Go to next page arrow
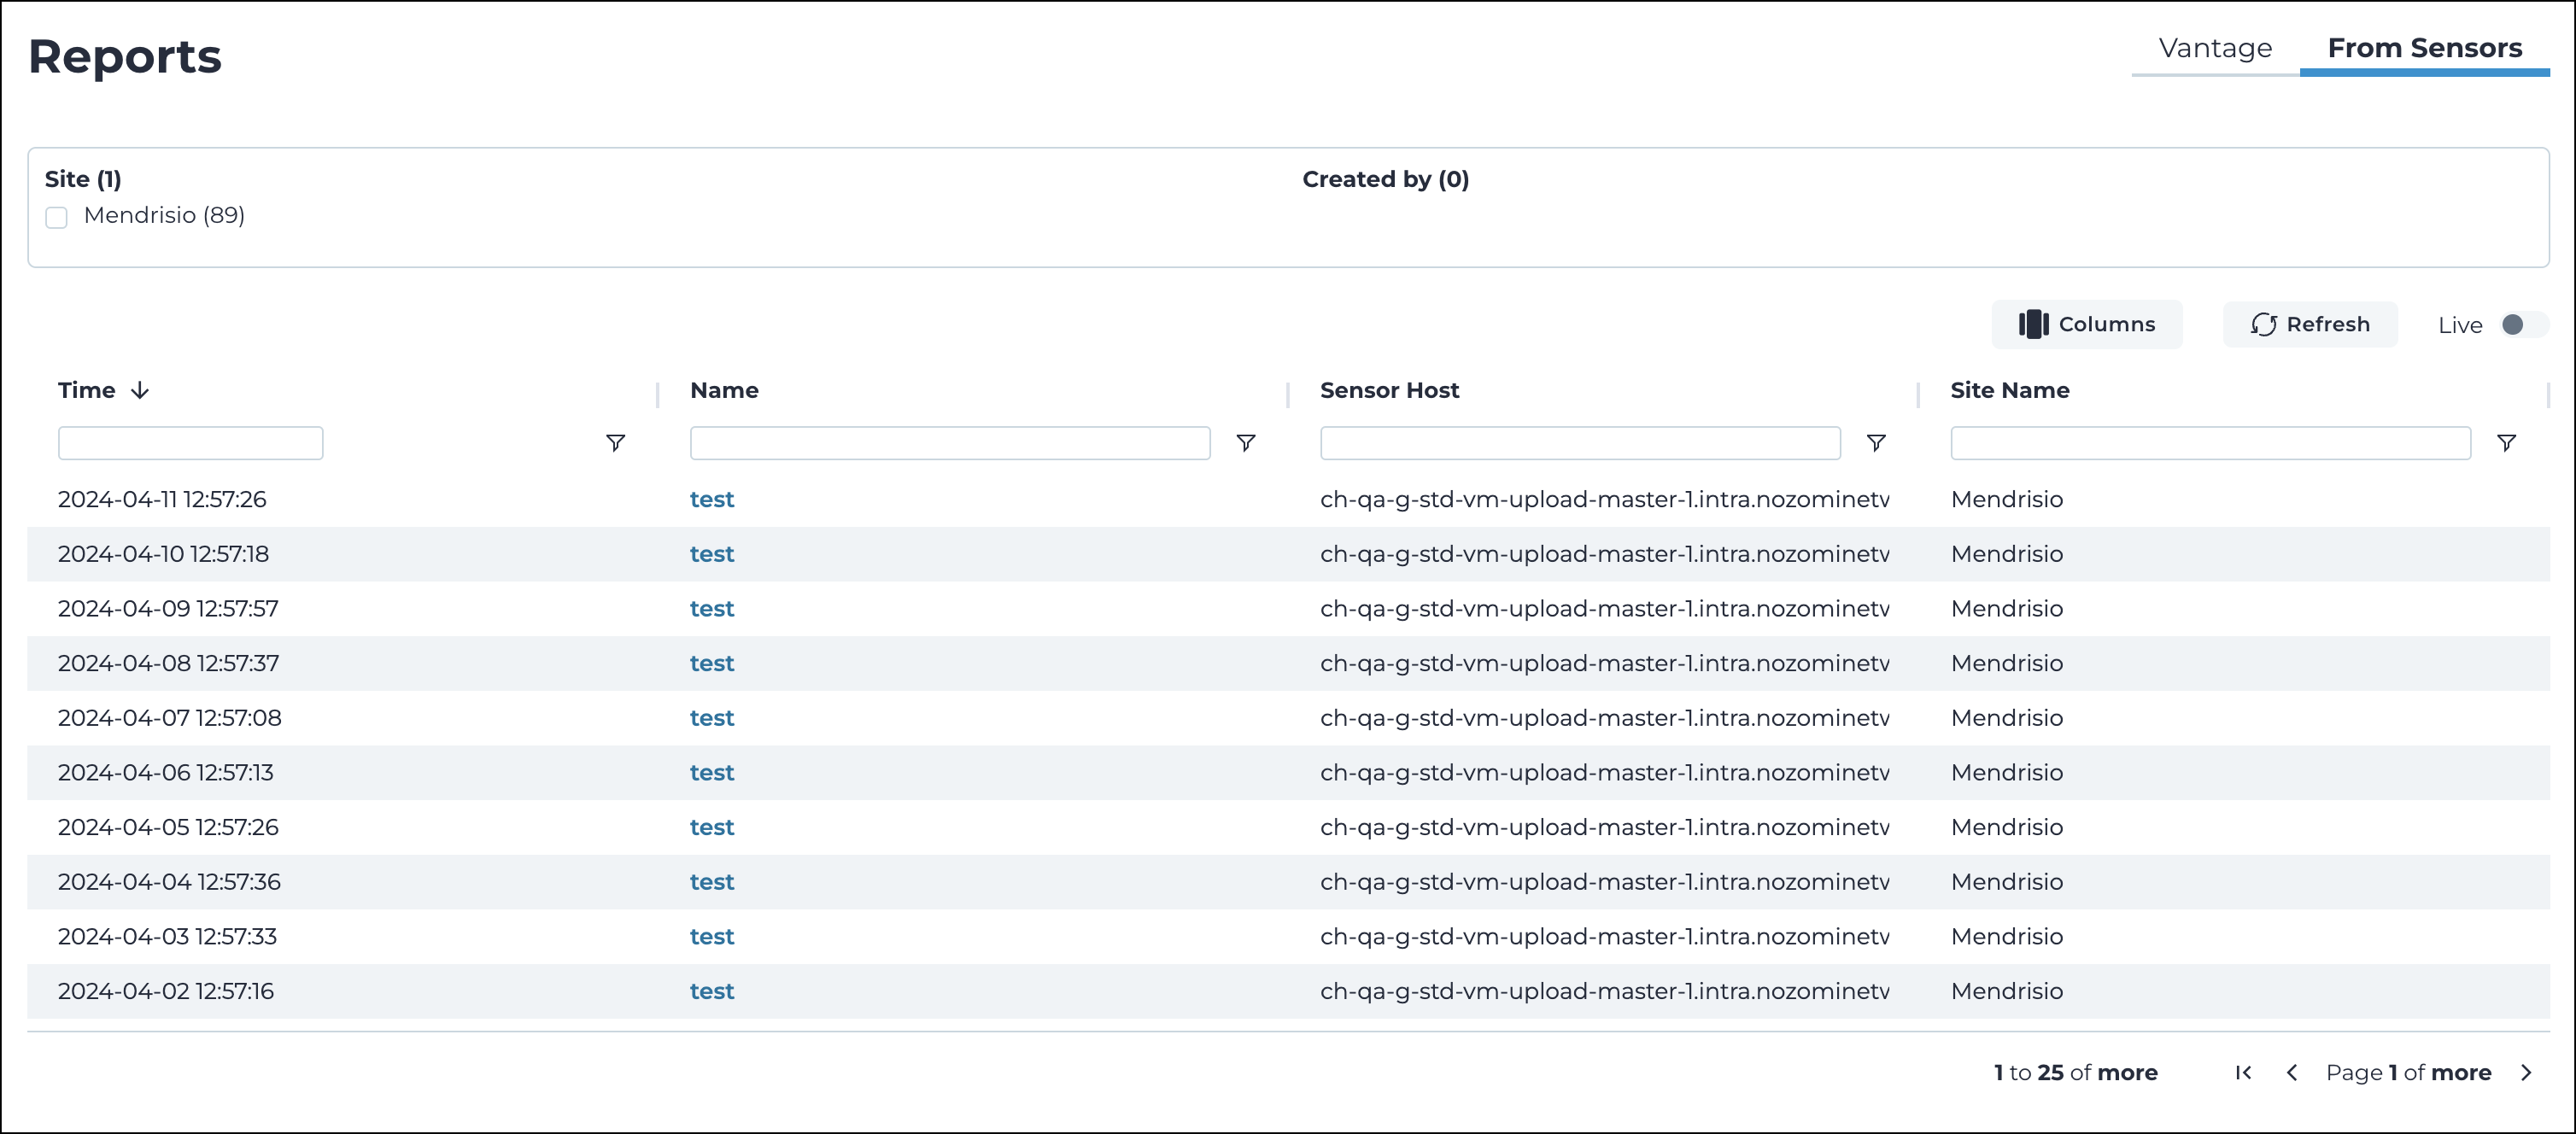This screenshot has width=2576, height=1134. tap(2526, 1072)
